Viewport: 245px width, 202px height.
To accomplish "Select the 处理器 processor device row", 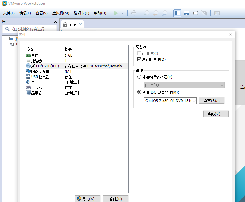I will (76, 60).
